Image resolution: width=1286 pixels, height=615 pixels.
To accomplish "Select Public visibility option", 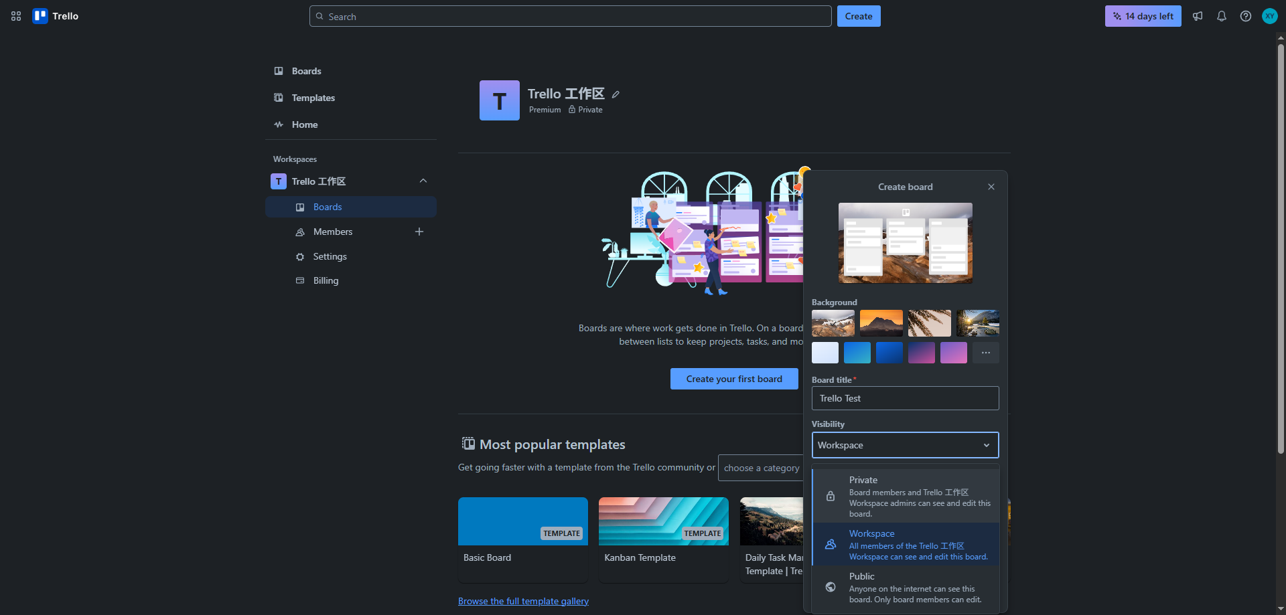I will pos(906,587).
